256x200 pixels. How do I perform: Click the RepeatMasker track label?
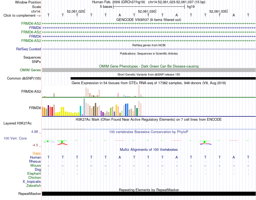point(30,194)
